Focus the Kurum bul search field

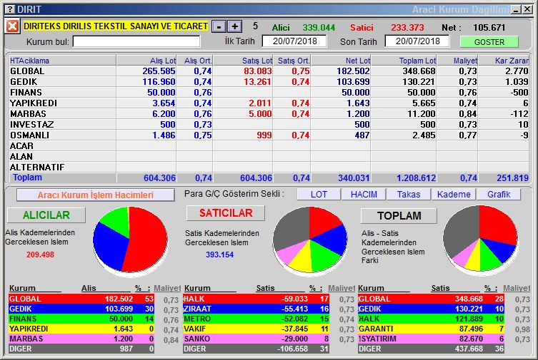pyautogui.click(x=136, y=42)
